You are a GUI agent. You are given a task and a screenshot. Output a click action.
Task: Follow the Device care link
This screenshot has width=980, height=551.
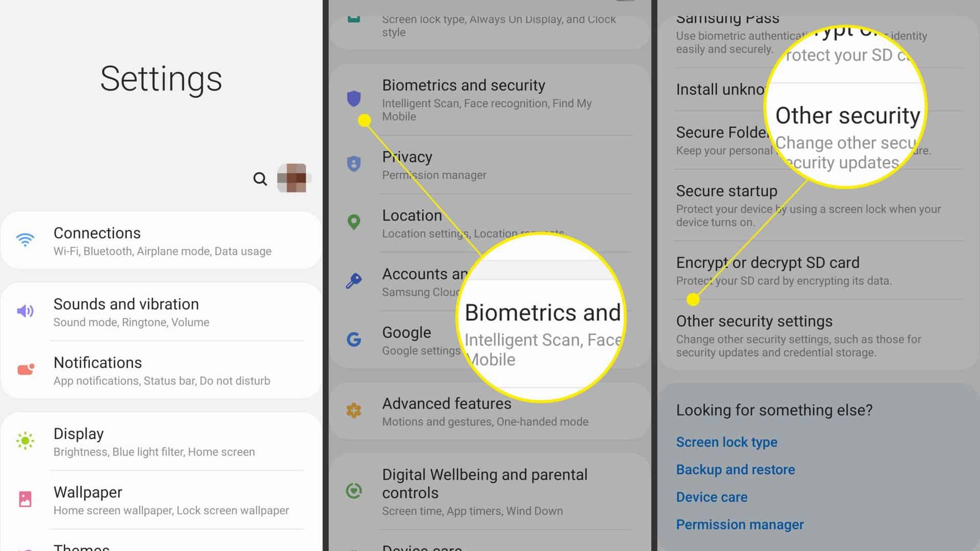tap(712, 497)
